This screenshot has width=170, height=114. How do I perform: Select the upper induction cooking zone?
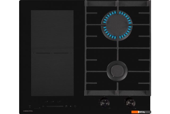[52, 31]
